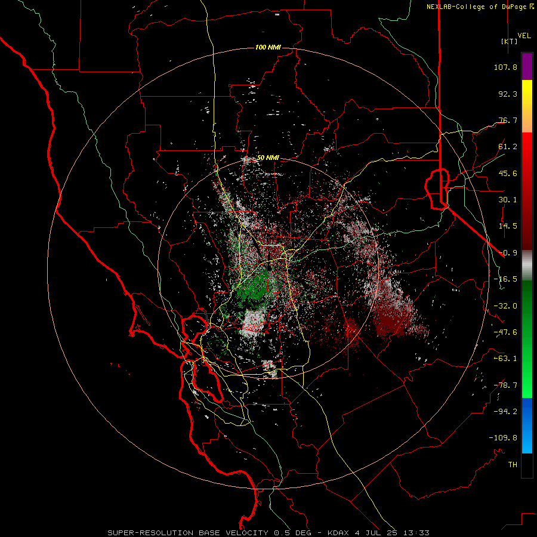Pick the purple segment of the color bar
The width and height of the screenshot is (537, 537).
pos(527,66)
